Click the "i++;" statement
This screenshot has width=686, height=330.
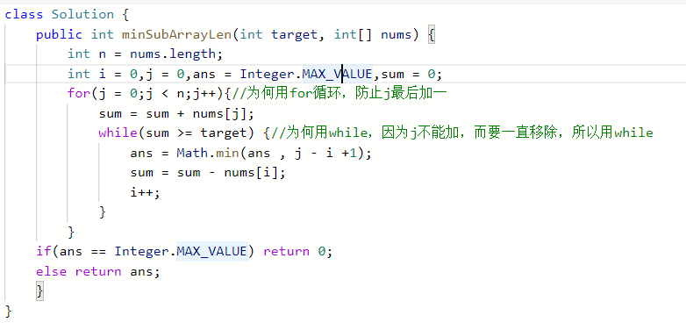(146, 191)
